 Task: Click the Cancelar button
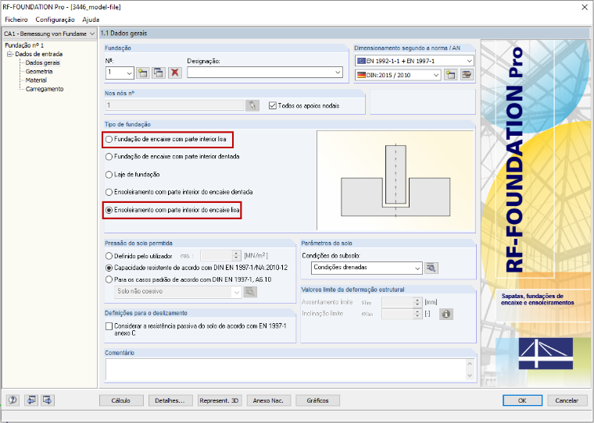pos(567,400)
